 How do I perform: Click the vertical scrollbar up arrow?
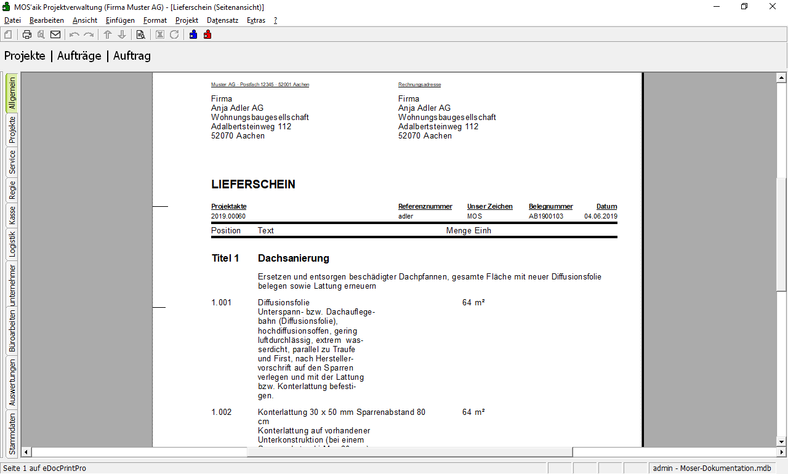point(781,78)
